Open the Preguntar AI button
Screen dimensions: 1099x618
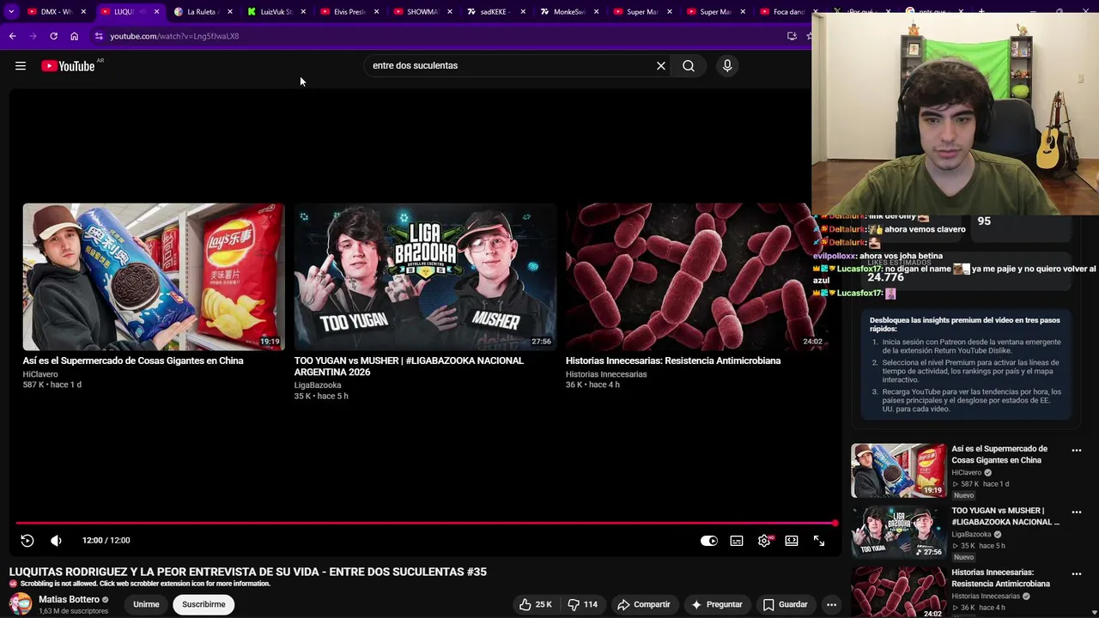pyautogui.click(x=717, y=604)
